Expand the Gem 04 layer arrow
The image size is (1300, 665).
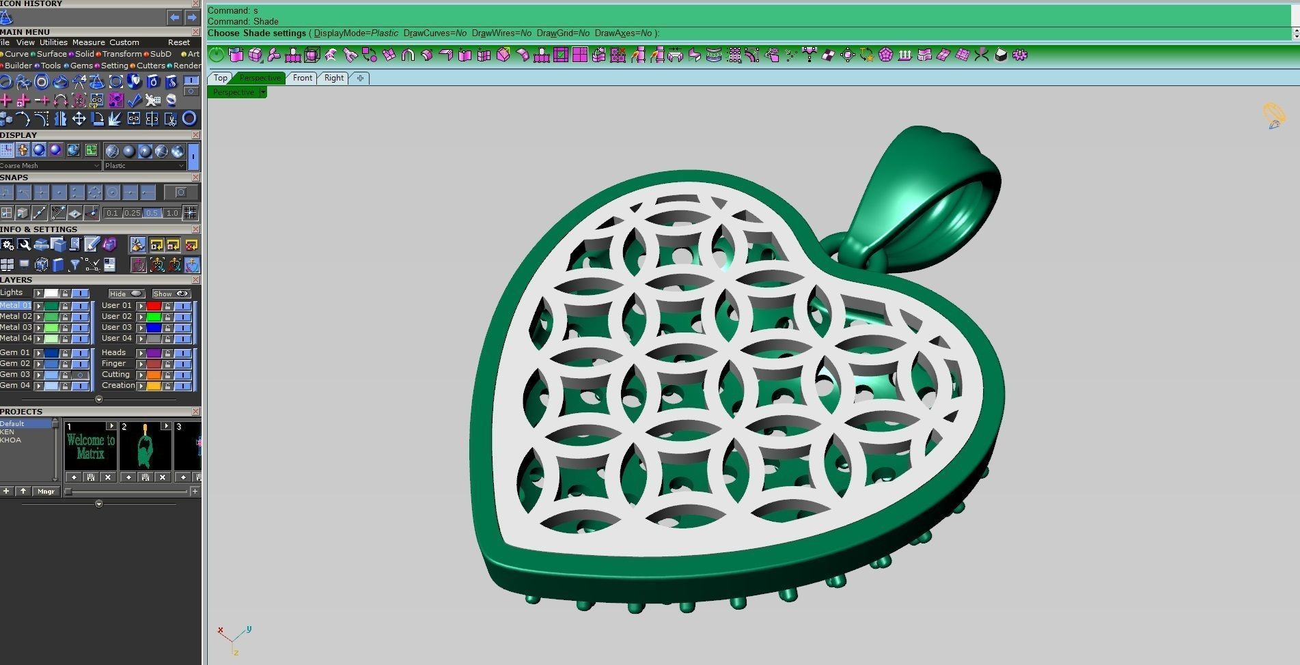coord(39,386)
